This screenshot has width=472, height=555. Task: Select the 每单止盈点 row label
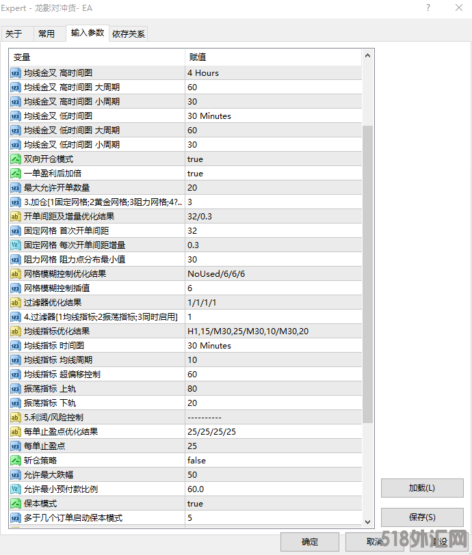[x=44, y=446]
